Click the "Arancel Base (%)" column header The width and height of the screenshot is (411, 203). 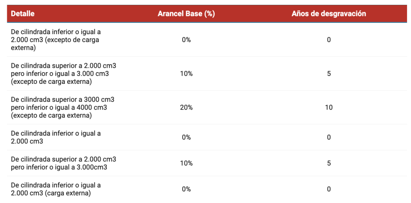pos(186,14)
